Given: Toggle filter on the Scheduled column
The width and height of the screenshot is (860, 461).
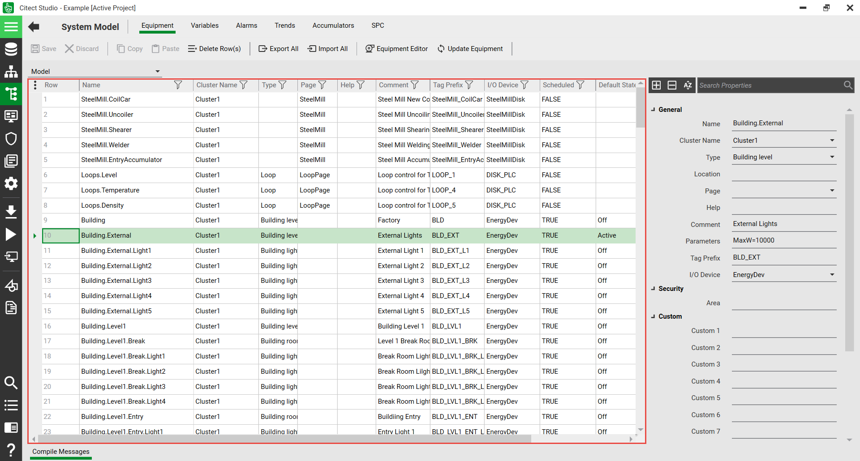Looking at the screenshot, I should pyautogui.click(x=580, y=85).
